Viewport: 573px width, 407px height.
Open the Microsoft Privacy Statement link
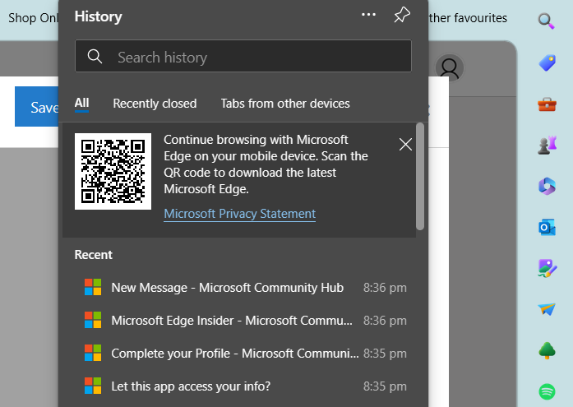pyautogui.click(x=239, y=214)
